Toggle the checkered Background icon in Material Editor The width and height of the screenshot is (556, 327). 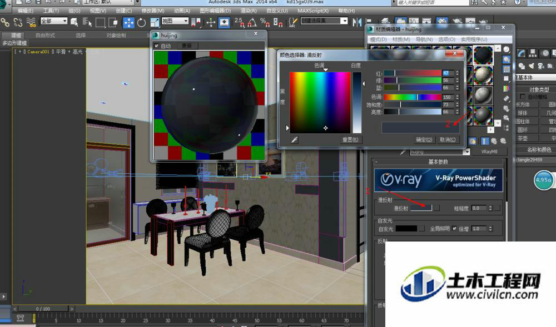(507, 69)
